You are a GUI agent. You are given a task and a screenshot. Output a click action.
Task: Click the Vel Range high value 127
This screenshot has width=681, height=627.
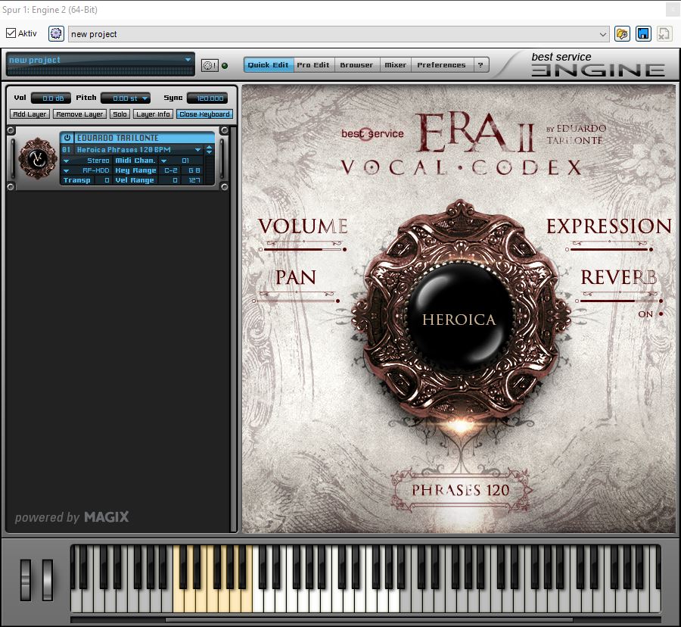point(194,180)
